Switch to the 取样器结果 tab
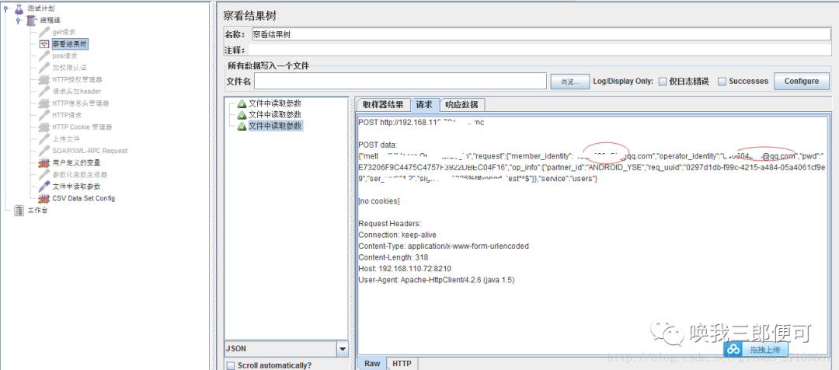This screenshot has height=370, width=839. tap(383, 104)
